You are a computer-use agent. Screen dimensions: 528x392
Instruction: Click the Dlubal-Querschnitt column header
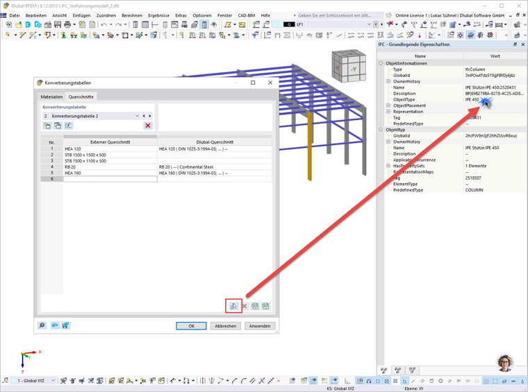215,142
